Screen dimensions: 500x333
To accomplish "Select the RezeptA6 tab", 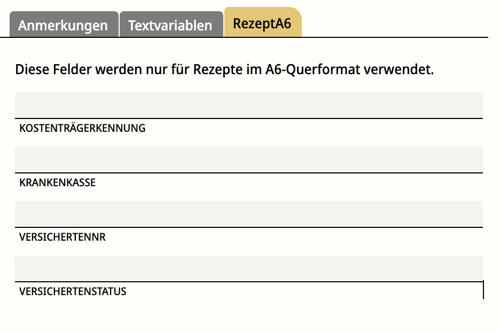I will (x=262, y=24).
